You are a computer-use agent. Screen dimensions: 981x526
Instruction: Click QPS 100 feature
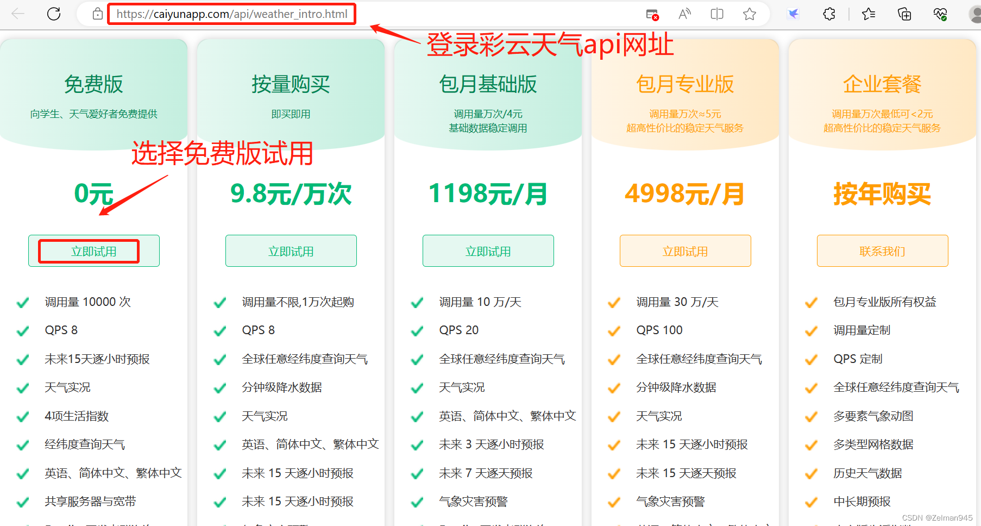[x=659, y=330]
